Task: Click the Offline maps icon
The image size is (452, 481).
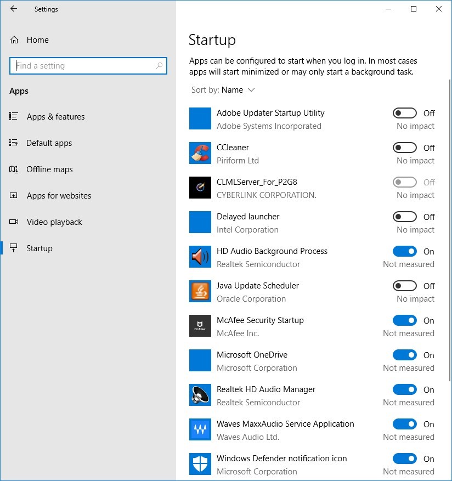Action: (x=14, y=169)
